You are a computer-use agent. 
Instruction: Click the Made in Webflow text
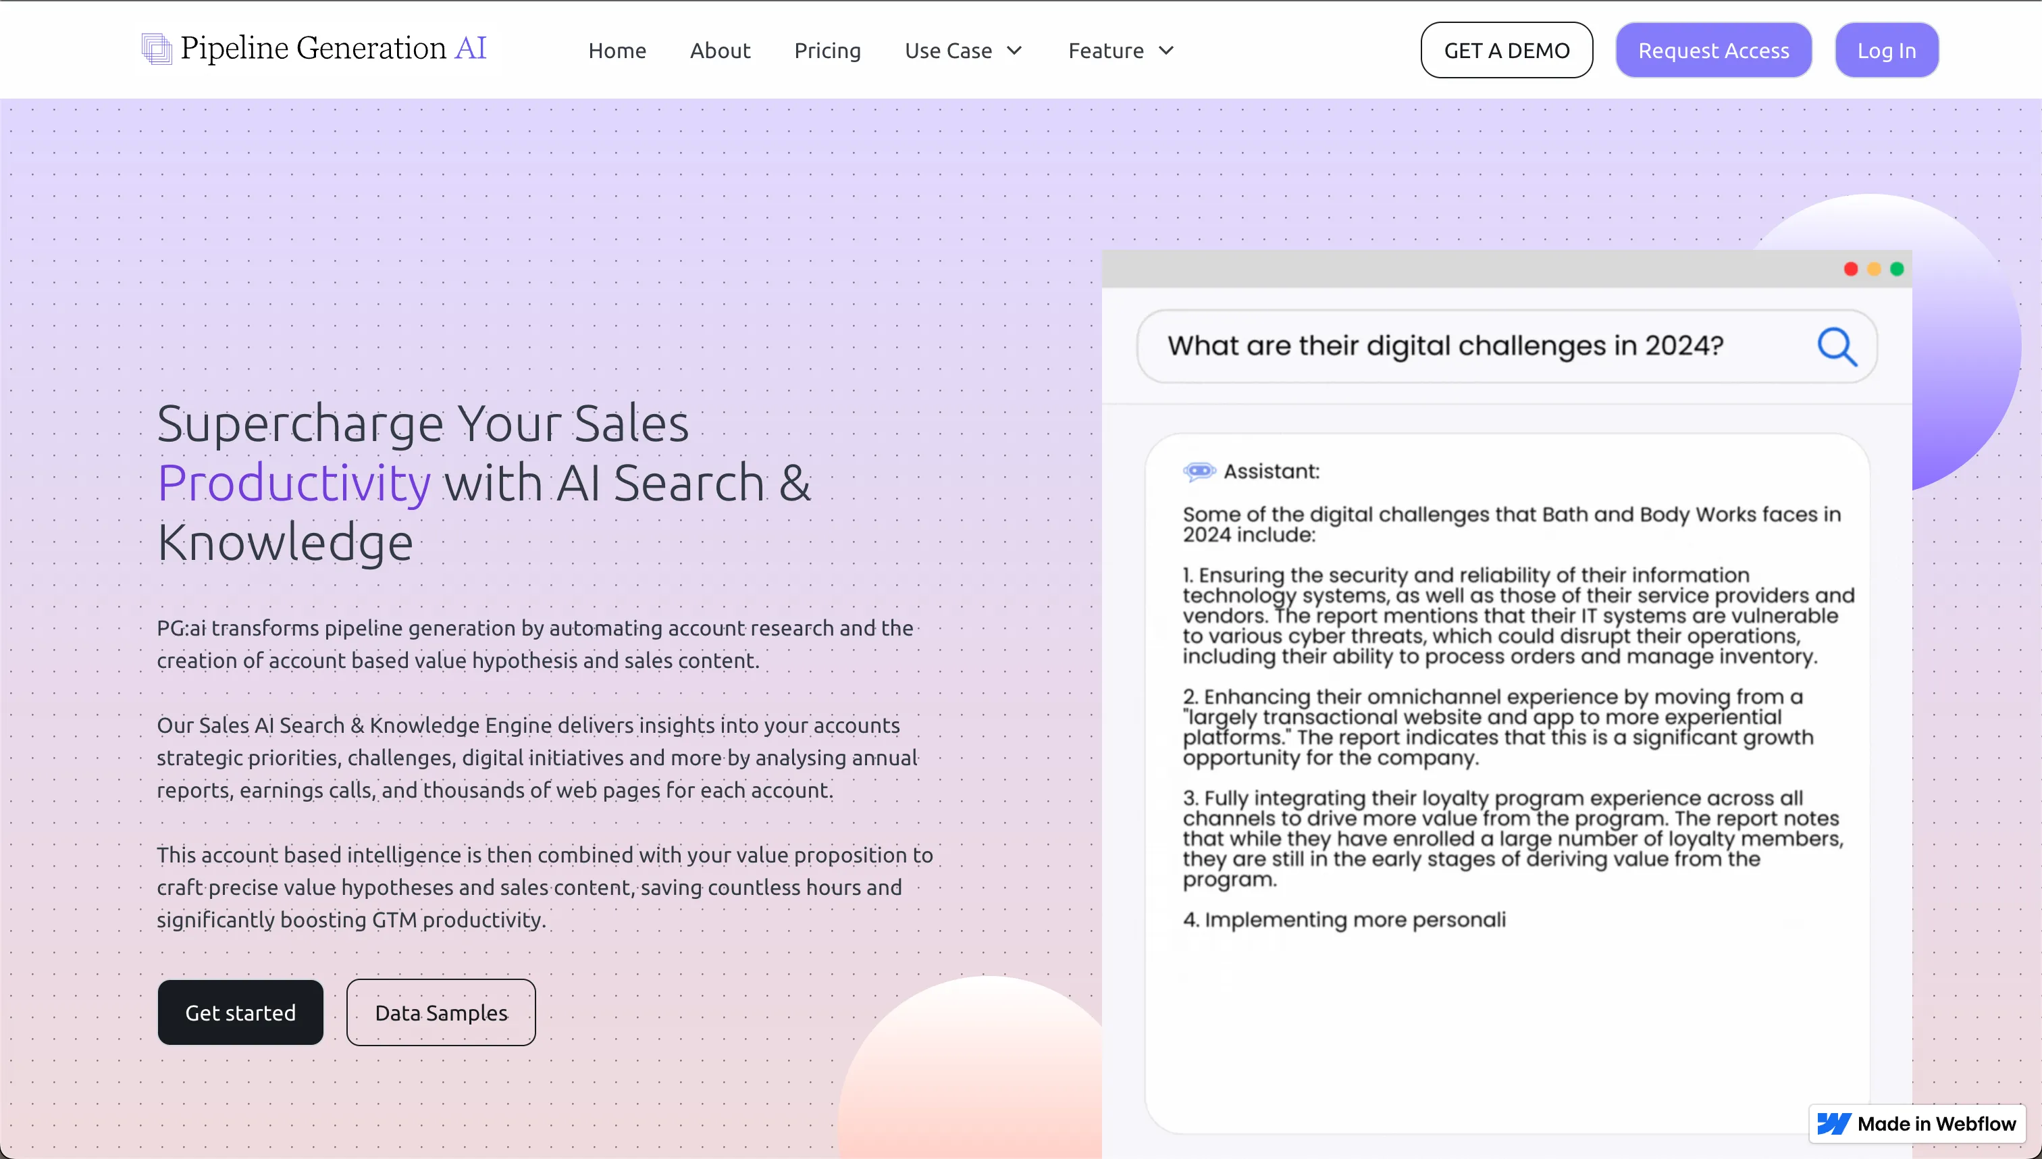click(1936, 1123)
